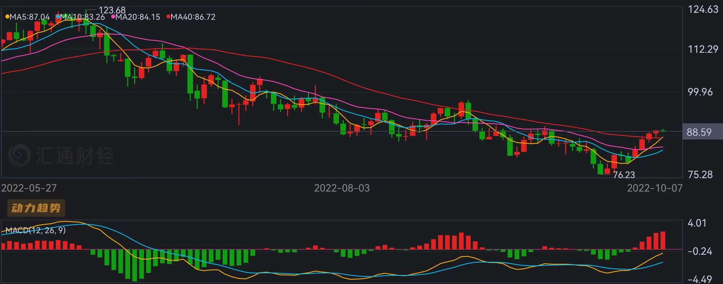Click the -4.49 MACD axis value

[699, 279]
